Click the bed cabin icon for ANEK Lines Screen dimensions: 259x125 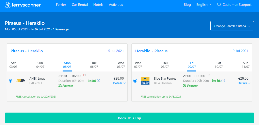(x=89, y=81)
